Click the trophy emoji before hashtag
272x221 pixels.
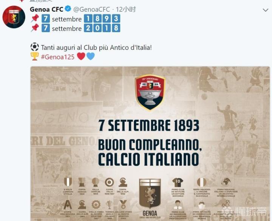tap(34, 56)
